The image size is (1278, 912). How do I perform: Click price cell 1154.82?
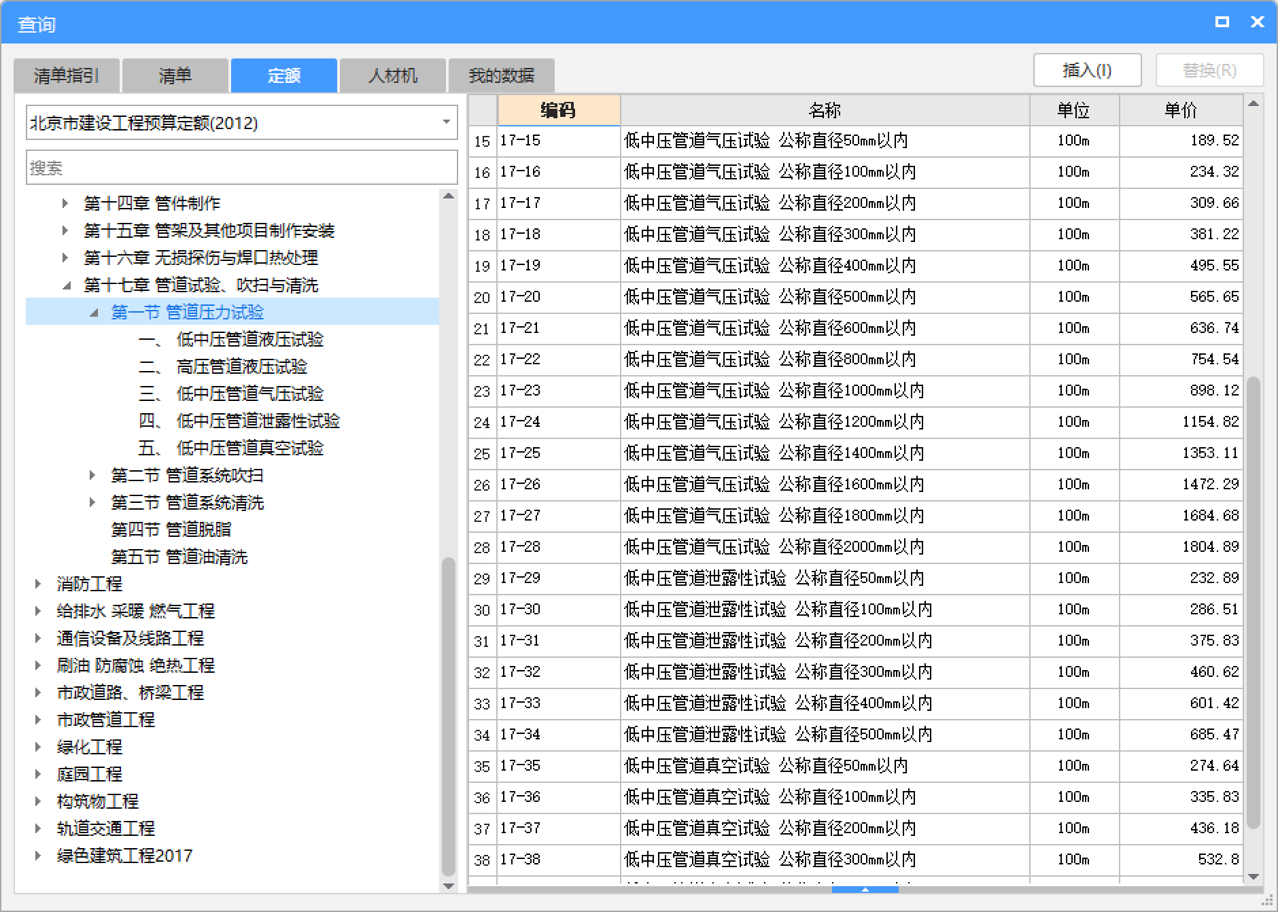click(x=1181, y=422)
